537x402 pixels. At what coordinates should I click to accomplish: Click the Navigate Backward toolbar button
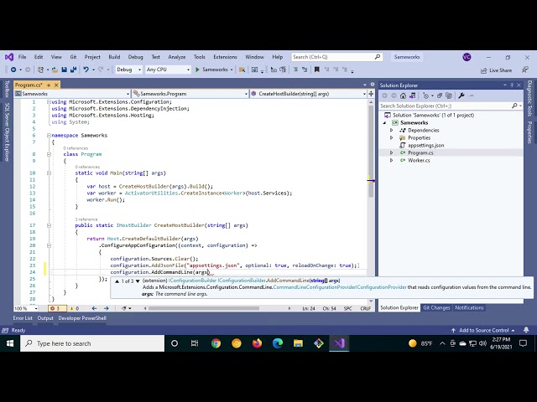pos(13,70)
